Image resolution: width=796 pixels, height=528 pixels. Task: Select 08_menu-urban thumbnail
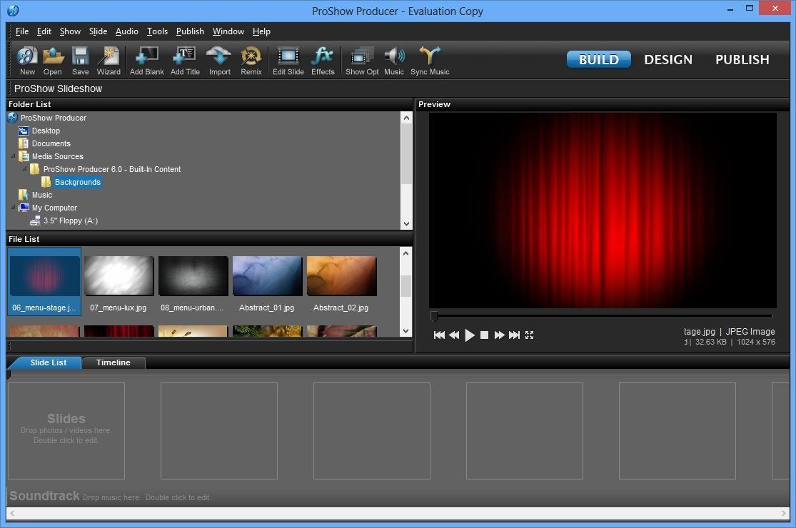tap(193, 282)
